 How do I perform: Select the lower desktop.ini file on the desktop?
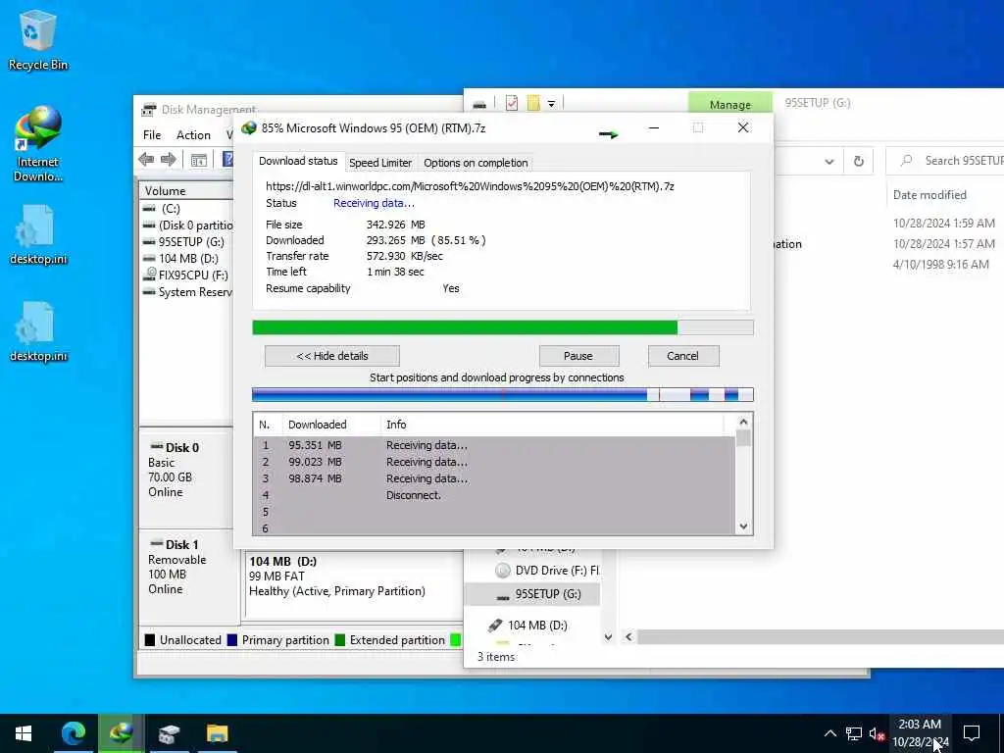point(37,331)
